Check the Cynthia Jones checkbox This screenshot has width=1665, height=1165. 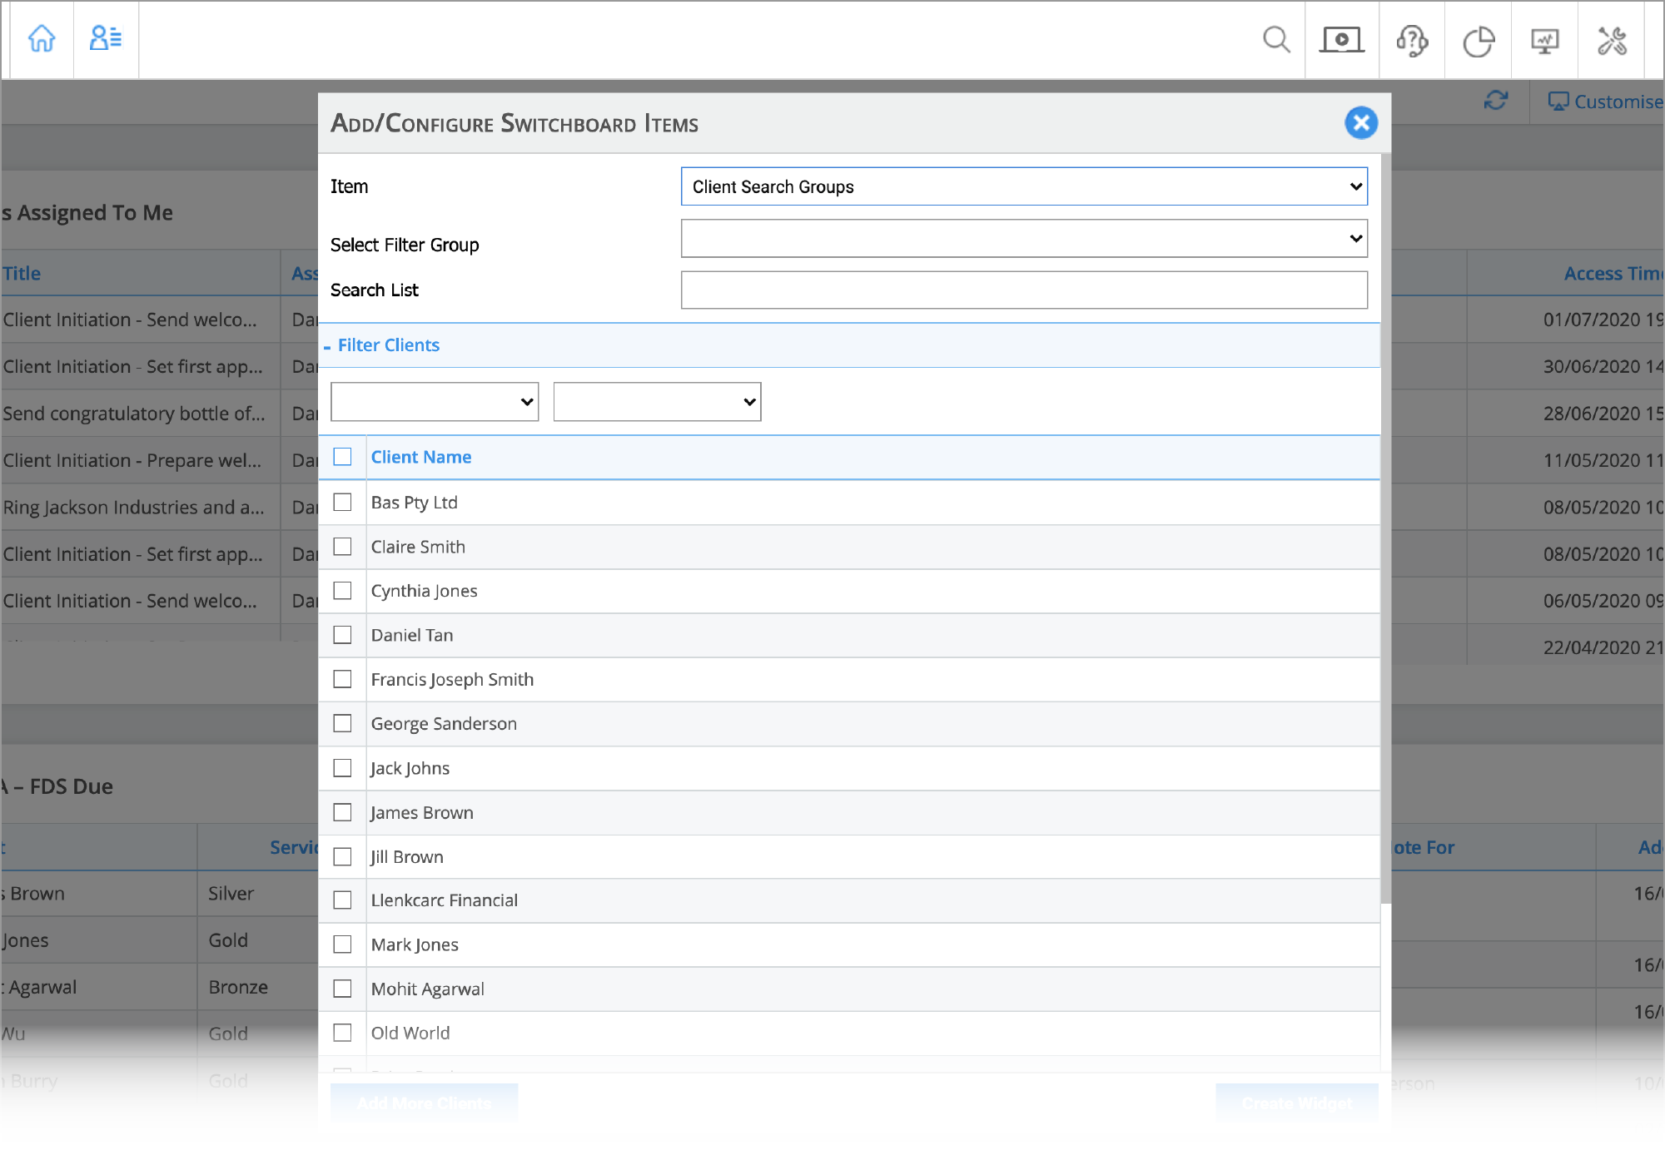(x=342, y=591)
